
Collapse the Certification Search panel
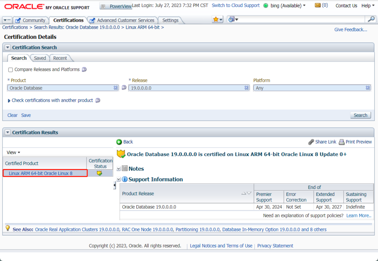click(x=8, y=47)
